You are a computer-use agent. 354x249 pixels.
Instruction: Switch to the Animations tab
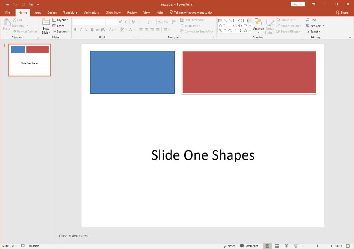point(92,12)
